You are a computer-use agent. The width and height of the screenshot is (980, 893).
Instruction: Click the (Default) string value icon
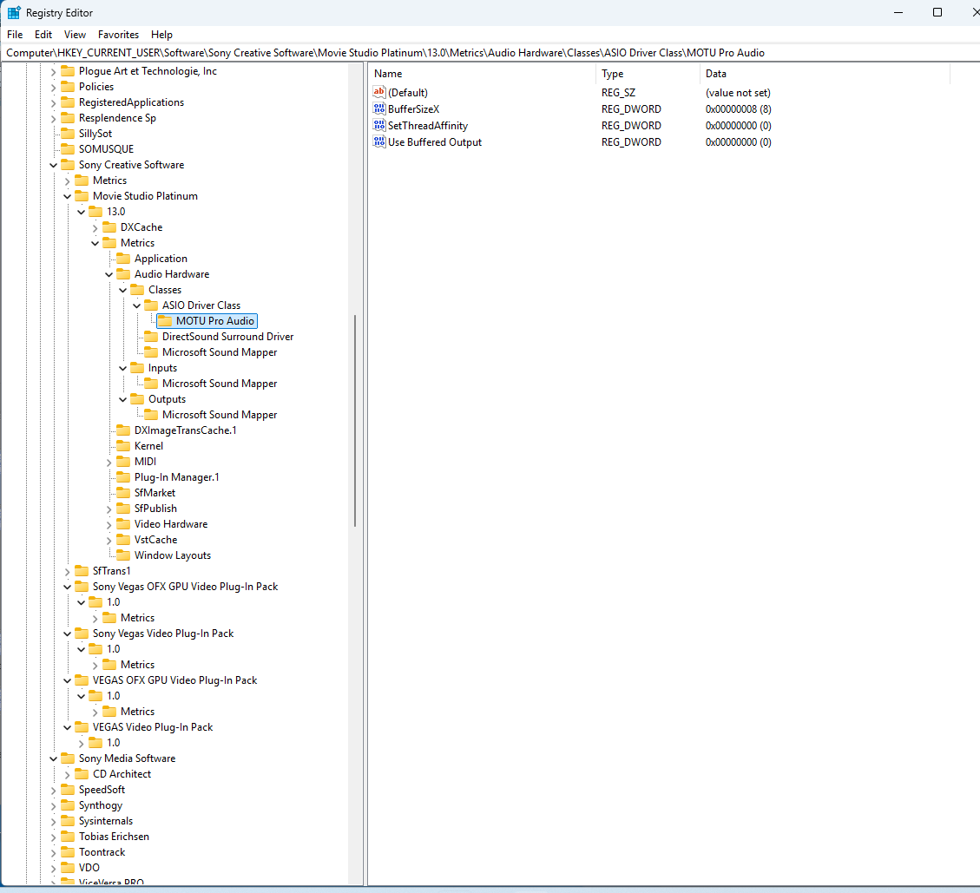pos(378,93)
